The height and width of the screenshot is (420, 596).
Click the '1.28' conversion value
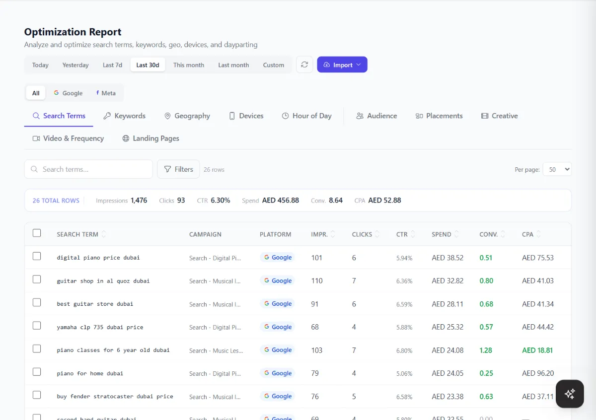[x=486, y=350]
